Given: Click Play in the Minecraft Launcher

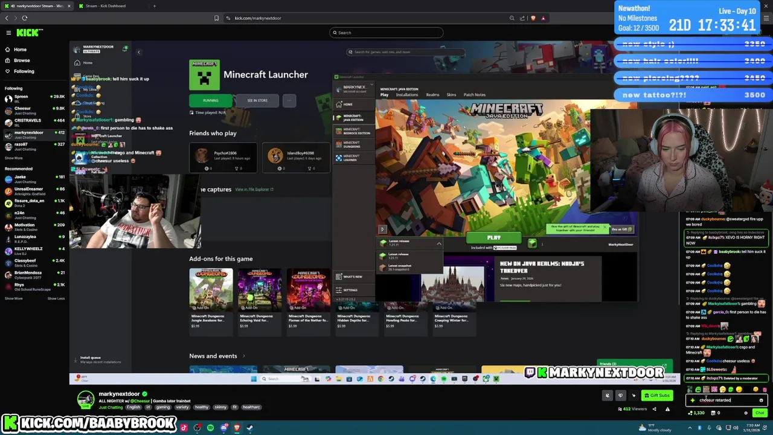Looking at the screenshot, I should pyautogui.click(x=494, y=238).
